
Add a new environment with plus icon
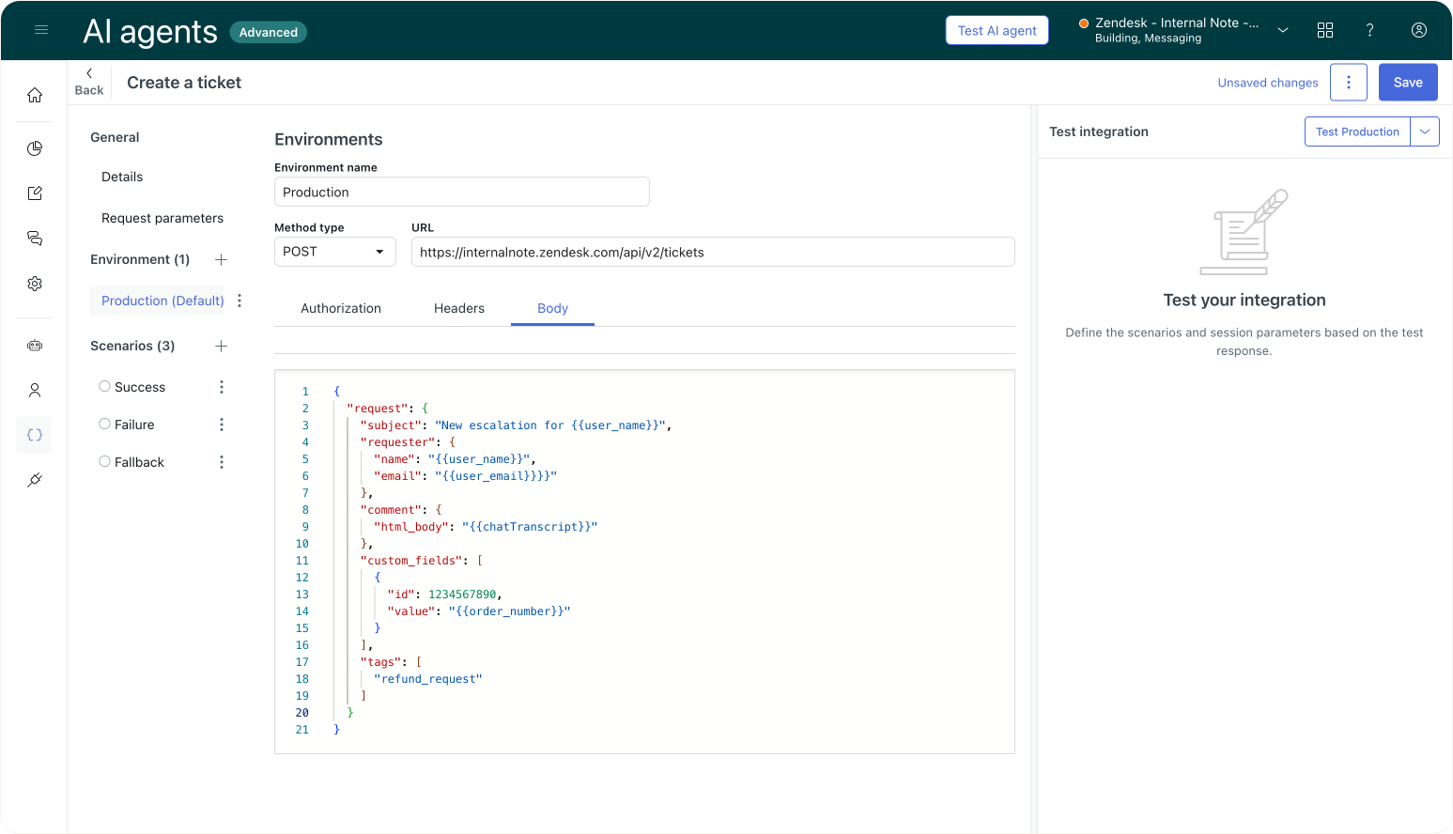pos(222,259)
